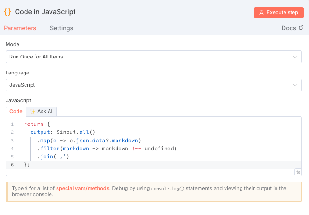Viewport: 309px width, 215px height.
Task: Open the Docs link
Action: tap(289, 28)
